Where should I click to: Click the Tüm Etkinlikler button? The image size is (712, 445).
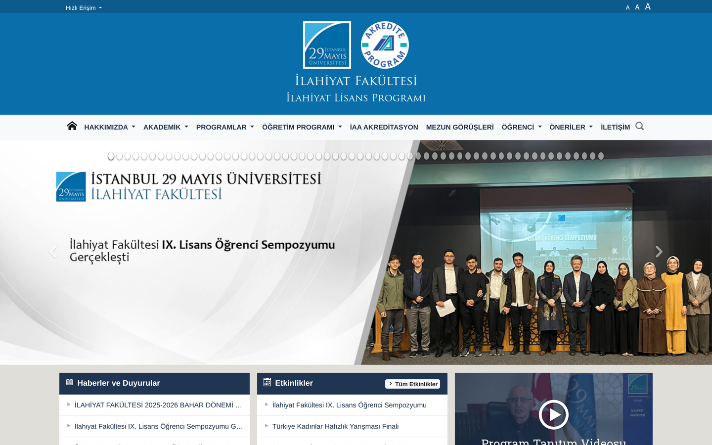[412, 384]
